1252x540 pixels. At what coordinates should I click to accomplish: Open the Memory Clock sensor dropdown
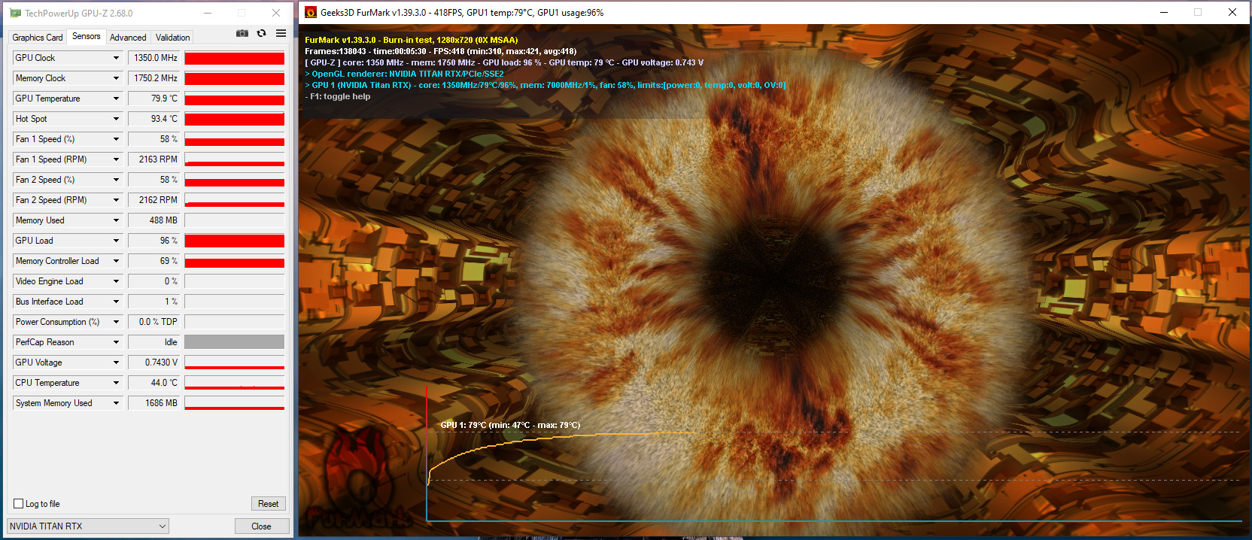coord(117,78)
